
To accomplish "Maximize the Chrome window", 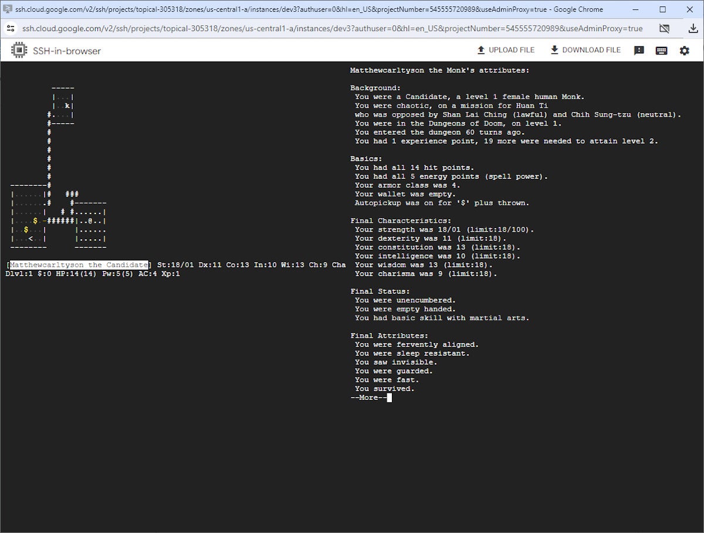I will point(662,9).
